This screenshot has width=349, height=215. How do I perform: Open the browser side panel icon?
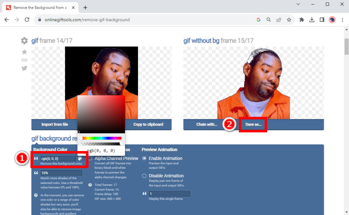(x=322, y=20)
